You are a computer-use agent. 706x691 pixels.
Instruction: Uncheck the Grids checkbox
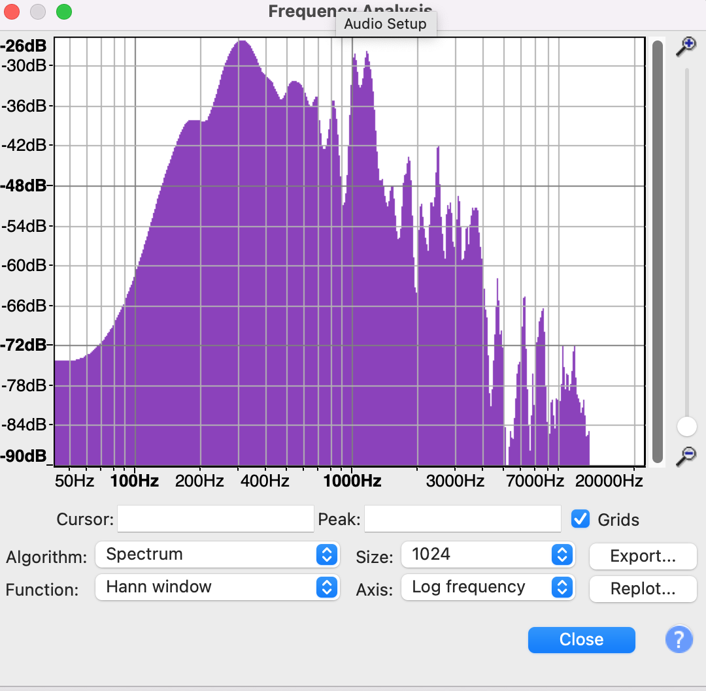(580, 519)
